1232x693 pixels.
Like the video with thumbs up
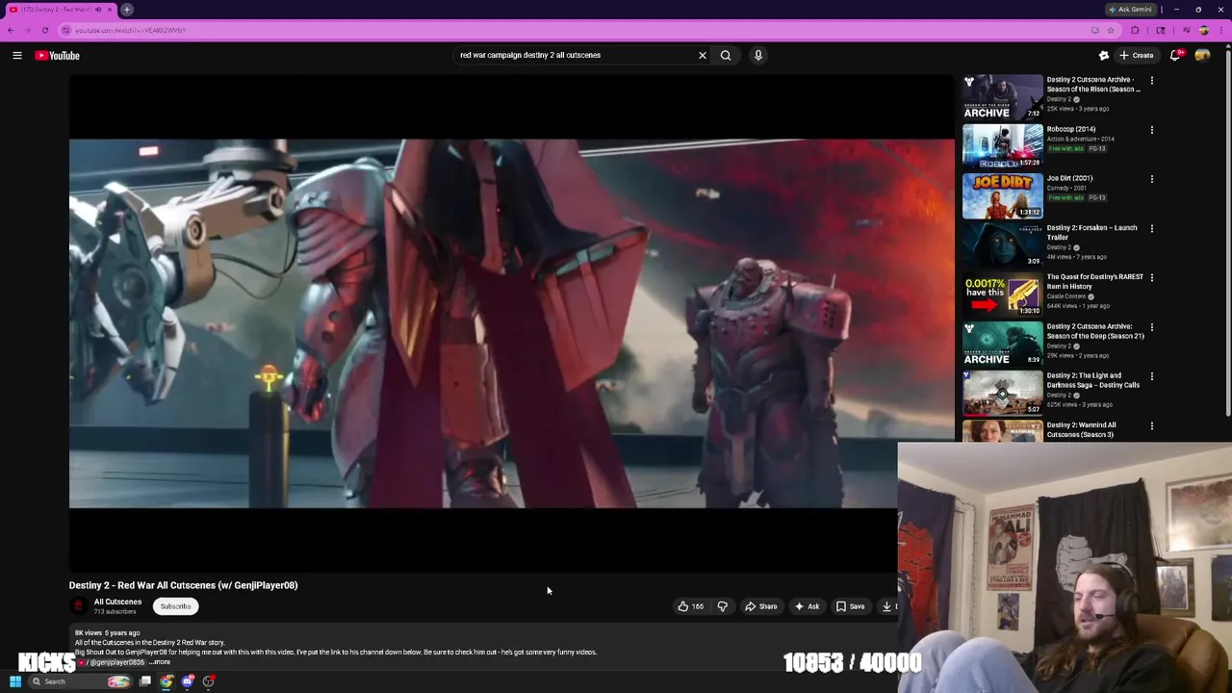[690, 606]
